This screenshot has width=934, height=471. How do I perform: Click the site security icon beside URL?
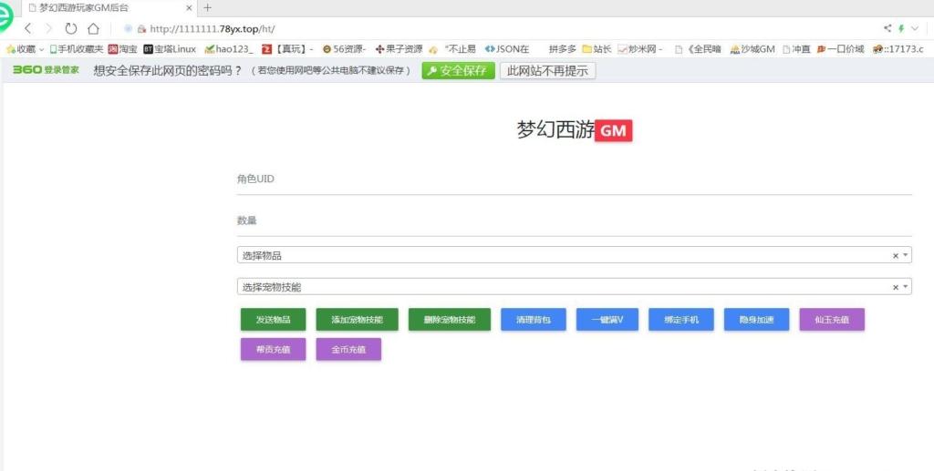pos(141,28)
